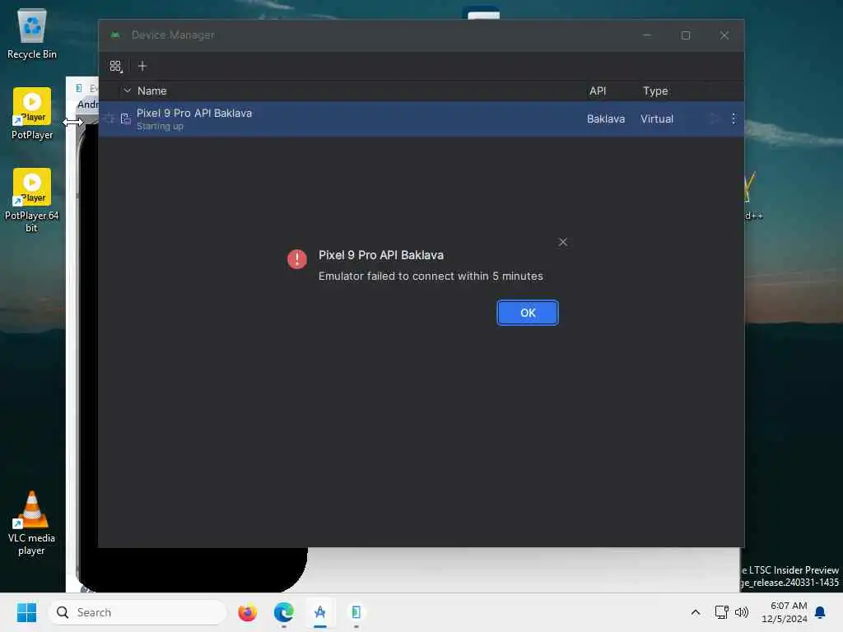Image resolution: width=843 pixels, height=632 pixels.
Task: Click the Baklava API cell
Action: tap(605, 118)
